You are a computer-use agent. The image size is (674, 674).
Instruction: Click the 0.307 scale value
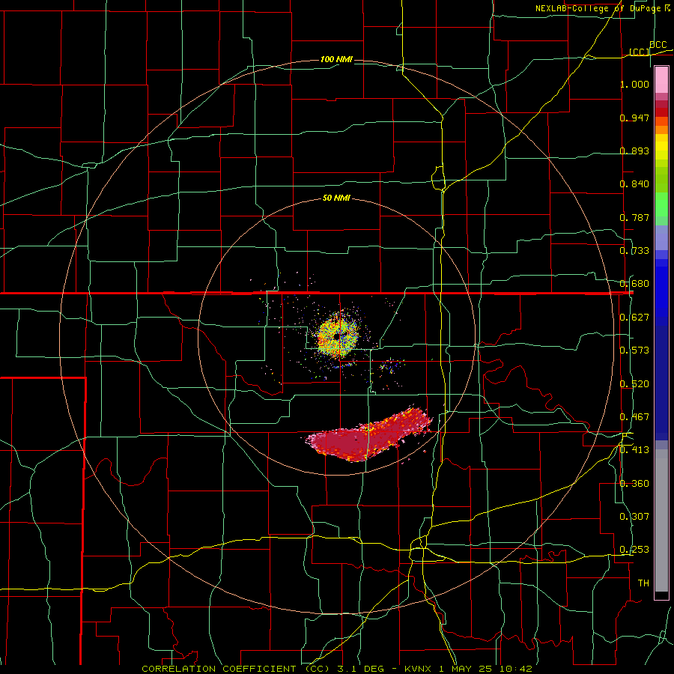(x=634, y=517)
